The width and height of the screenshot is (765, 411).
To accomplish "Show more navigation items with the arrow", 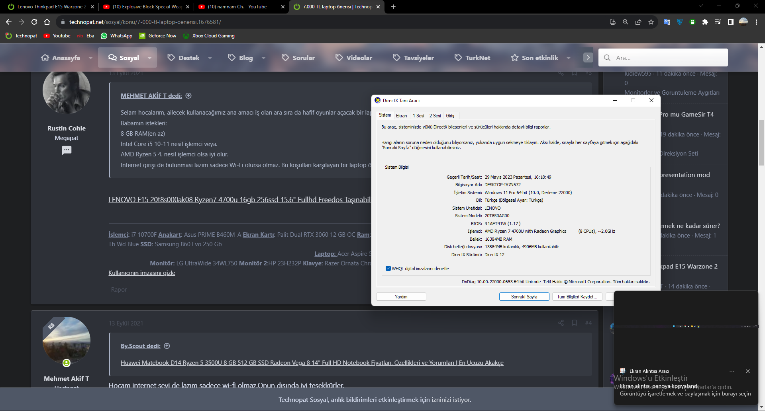I will click(588, 58).
